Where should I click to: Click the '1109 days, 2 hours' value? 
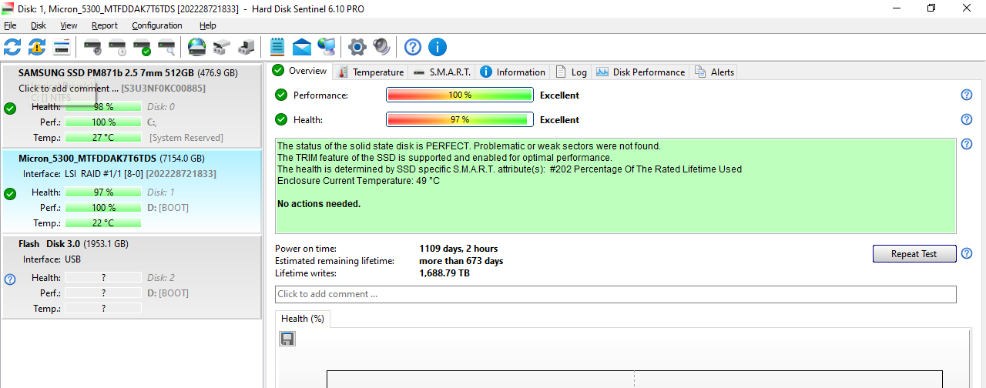pyautogui.click(x=458, y=249)
